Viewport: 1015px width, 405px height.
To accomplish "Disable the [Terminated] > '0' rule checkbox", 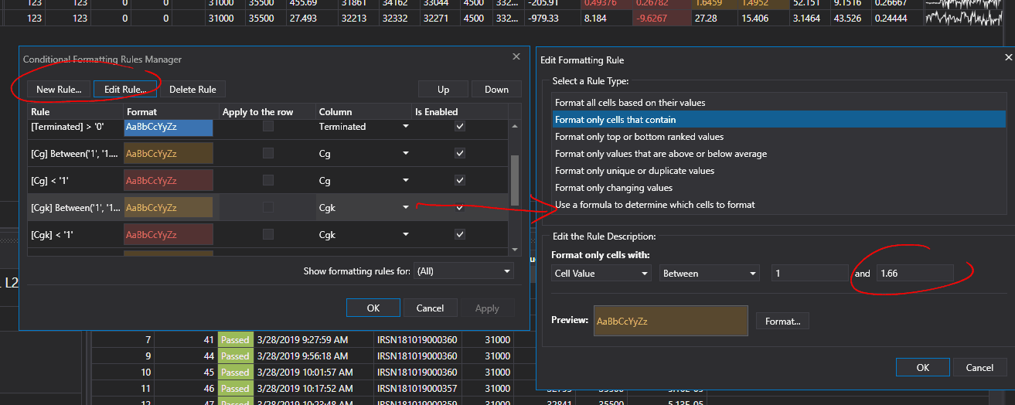I will pyautogui.click(x=460, y=126).
